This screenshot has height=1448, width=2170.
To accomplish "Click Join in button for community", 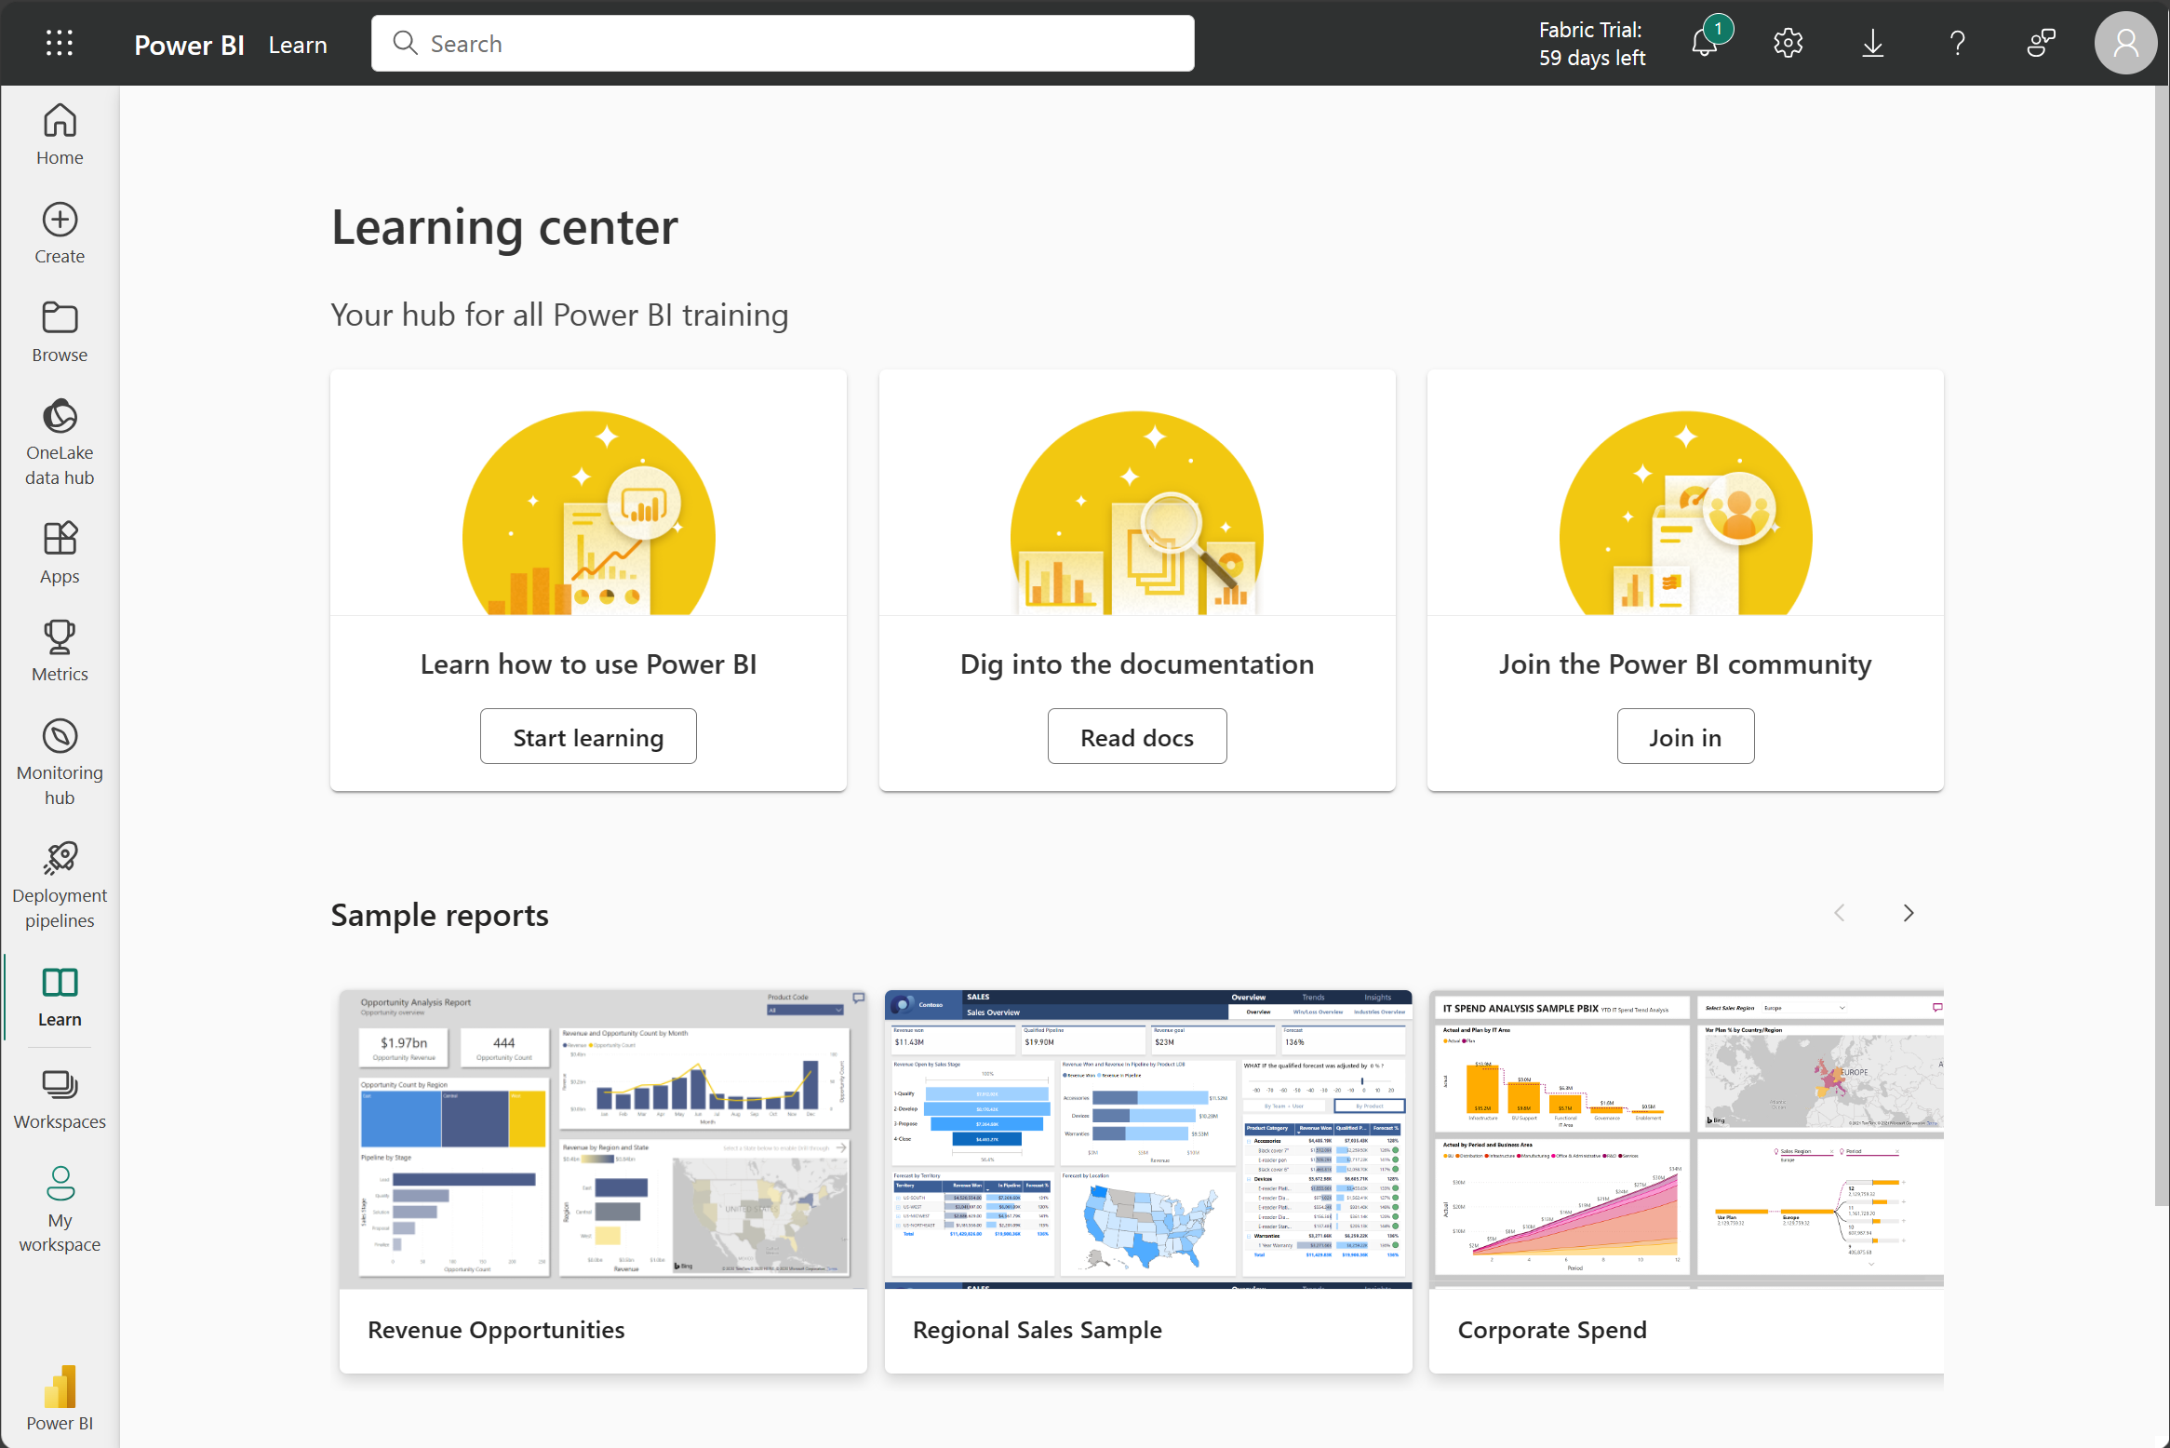I will point(1685,735).
